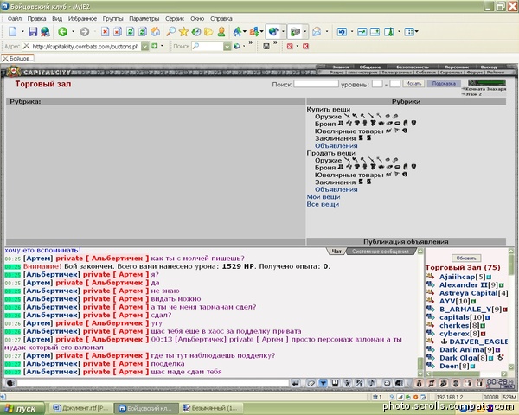Open dropdown arrow of globe toolbar button

(x=283, y=32)
